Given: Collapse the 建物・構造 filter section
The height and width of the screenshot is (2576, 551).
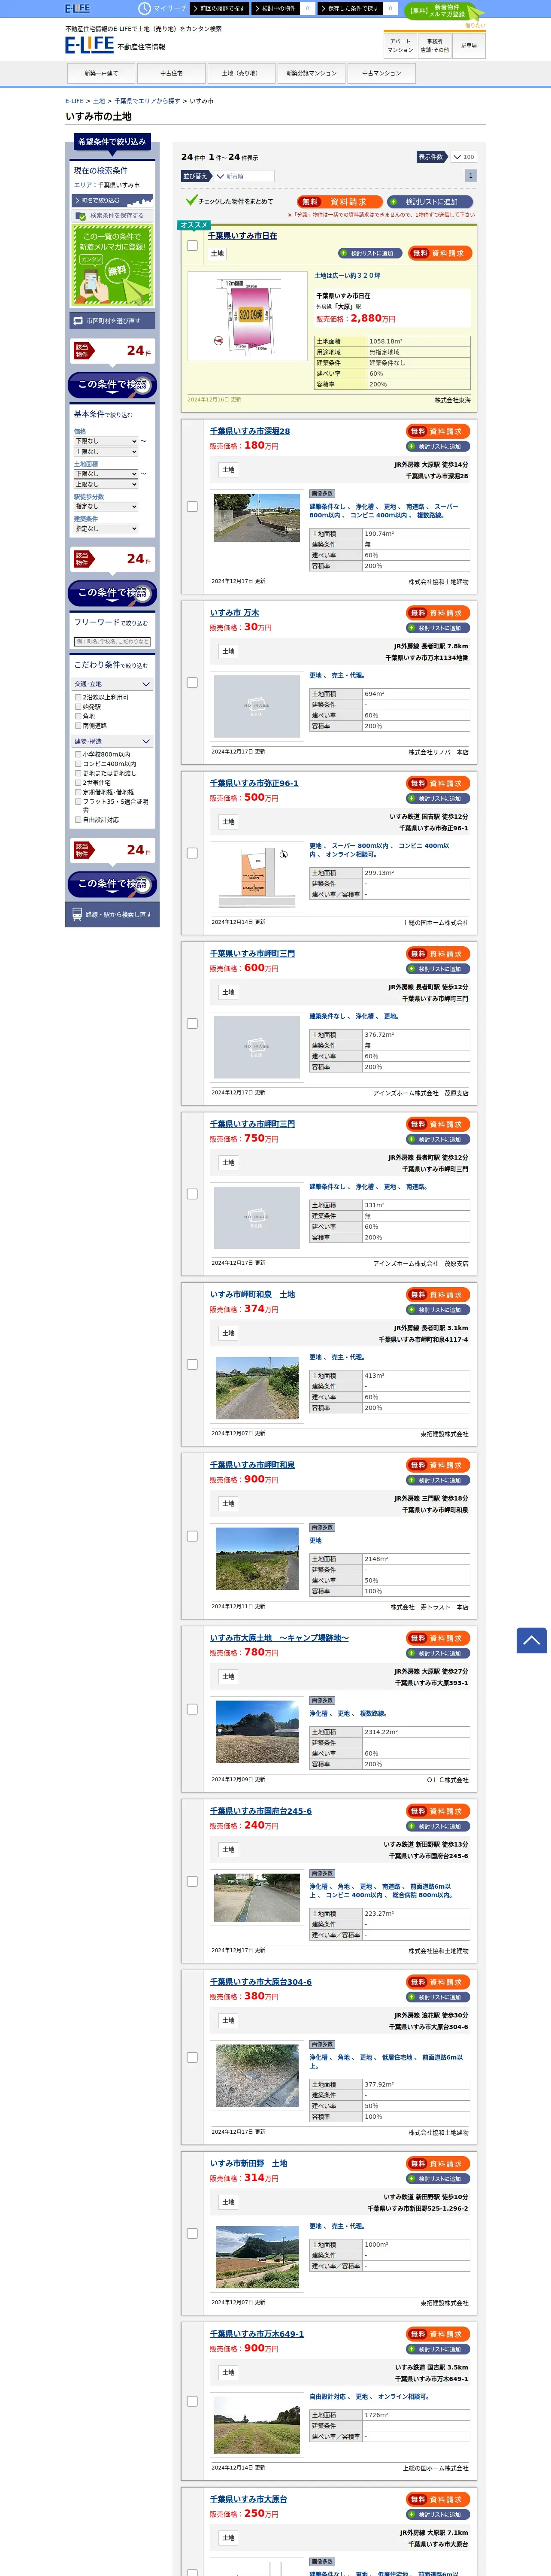Looking at the screenshot, I should pos(112,742).
